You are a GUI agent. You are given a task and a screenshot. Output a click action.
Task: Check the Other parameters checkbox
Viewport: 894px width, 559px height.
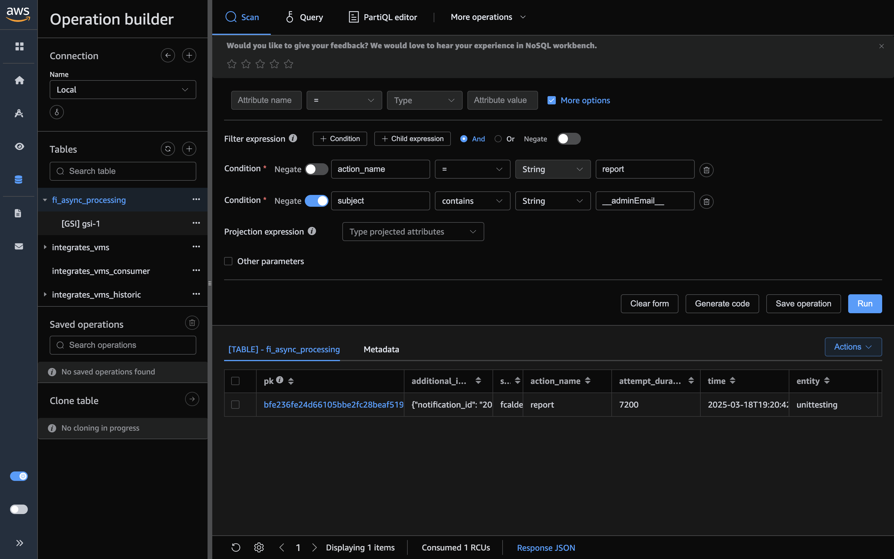pyautogui.click(x=228, y=261)
